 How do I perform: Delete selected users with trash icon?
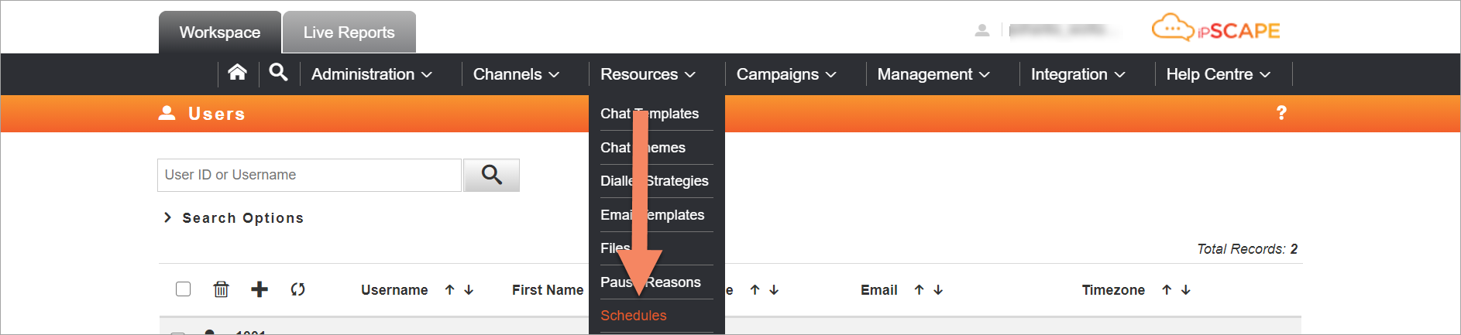click(222, 289)
